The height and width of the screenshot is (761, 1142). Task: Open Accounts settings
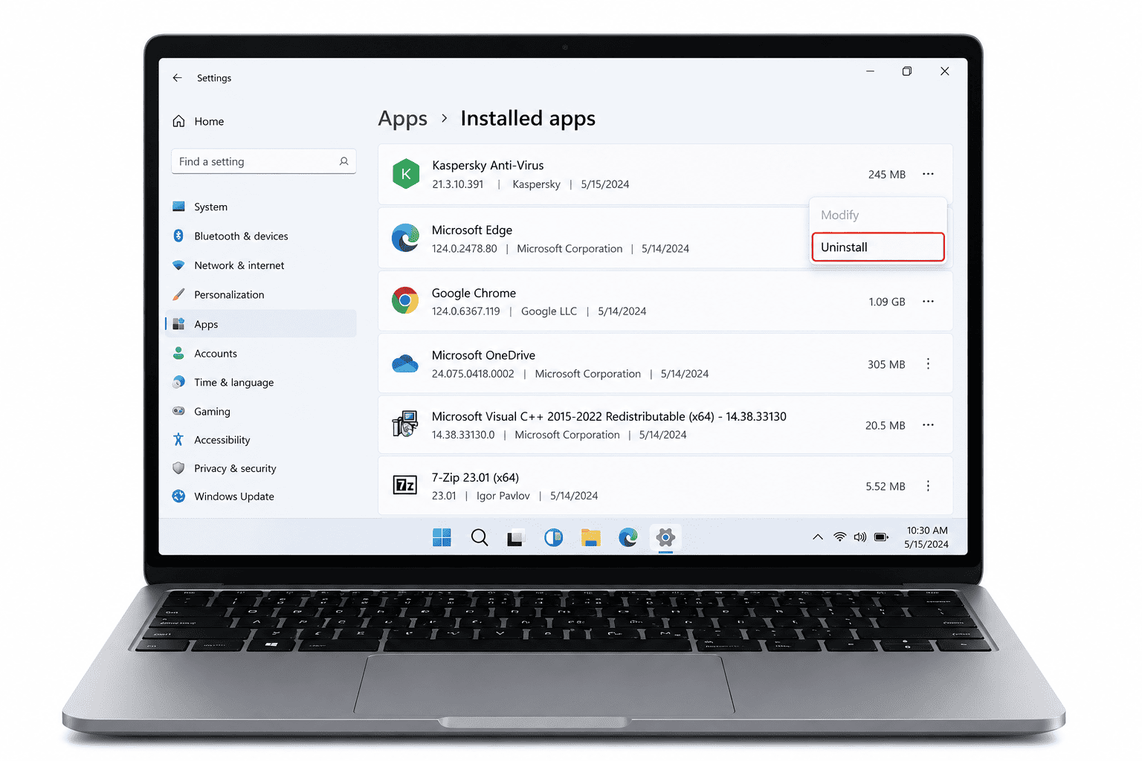pyautogui.click(x=260, y=353)
